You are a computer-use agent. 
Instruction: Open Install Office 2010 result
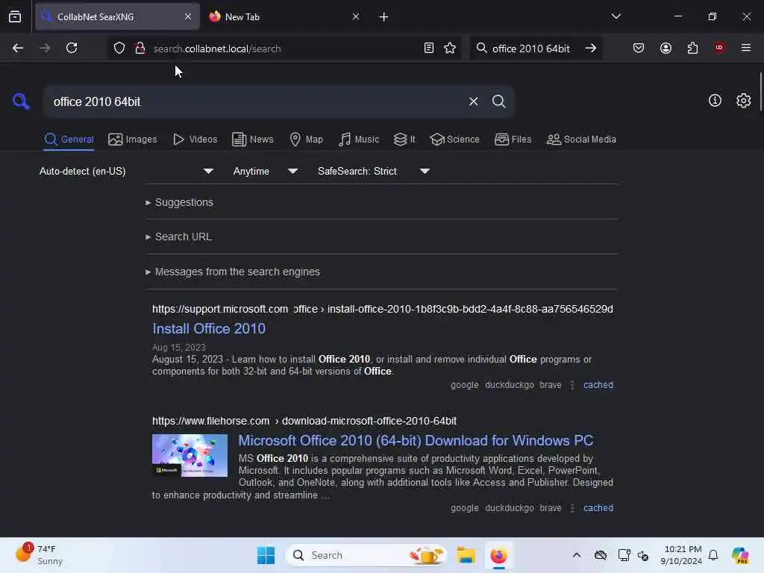209,328
